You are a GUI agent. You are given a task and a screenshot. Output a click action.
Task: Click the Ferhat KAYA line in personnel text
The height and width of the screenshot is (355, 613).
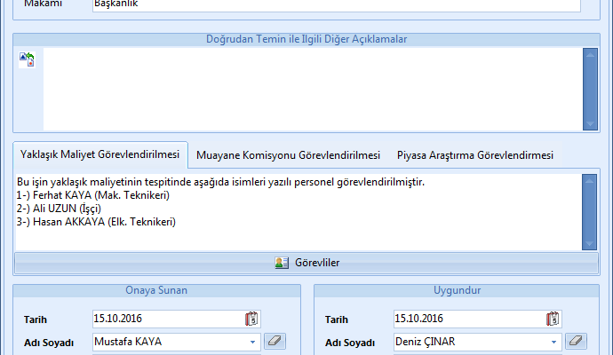pos(93,195)
